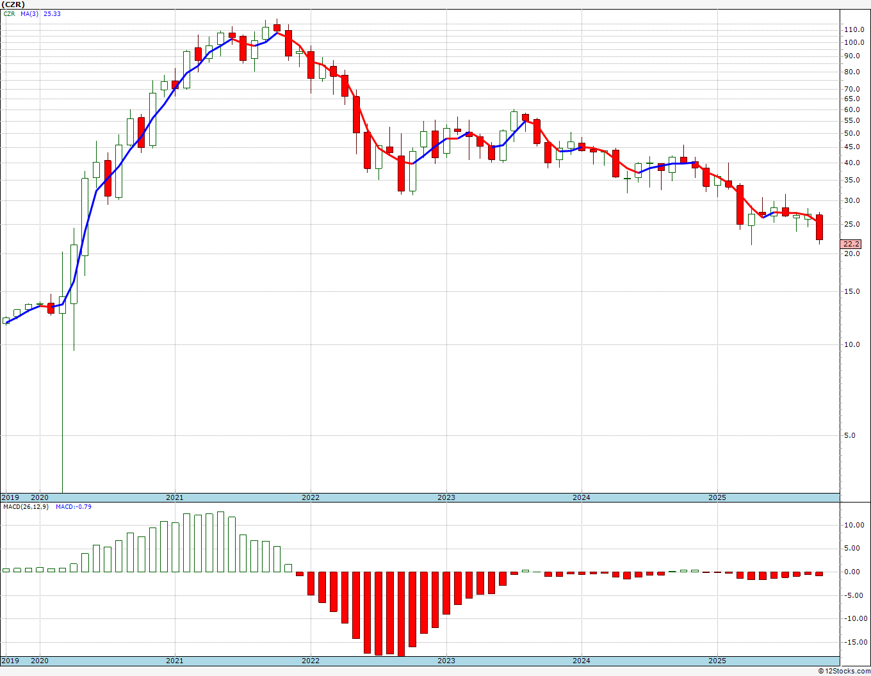Image resolution: width=871 pixels, height=676 pixels.
Task: Select 2022 on the MACD panel time axis
Action: tap(311, 661)
